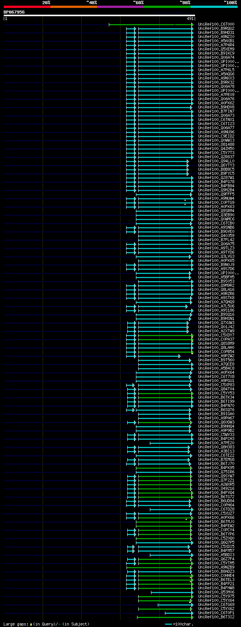This screenshot has width=241, height=627.
Task: Select entry UniRef100_C6TDZ8
Action: [216, 509]
